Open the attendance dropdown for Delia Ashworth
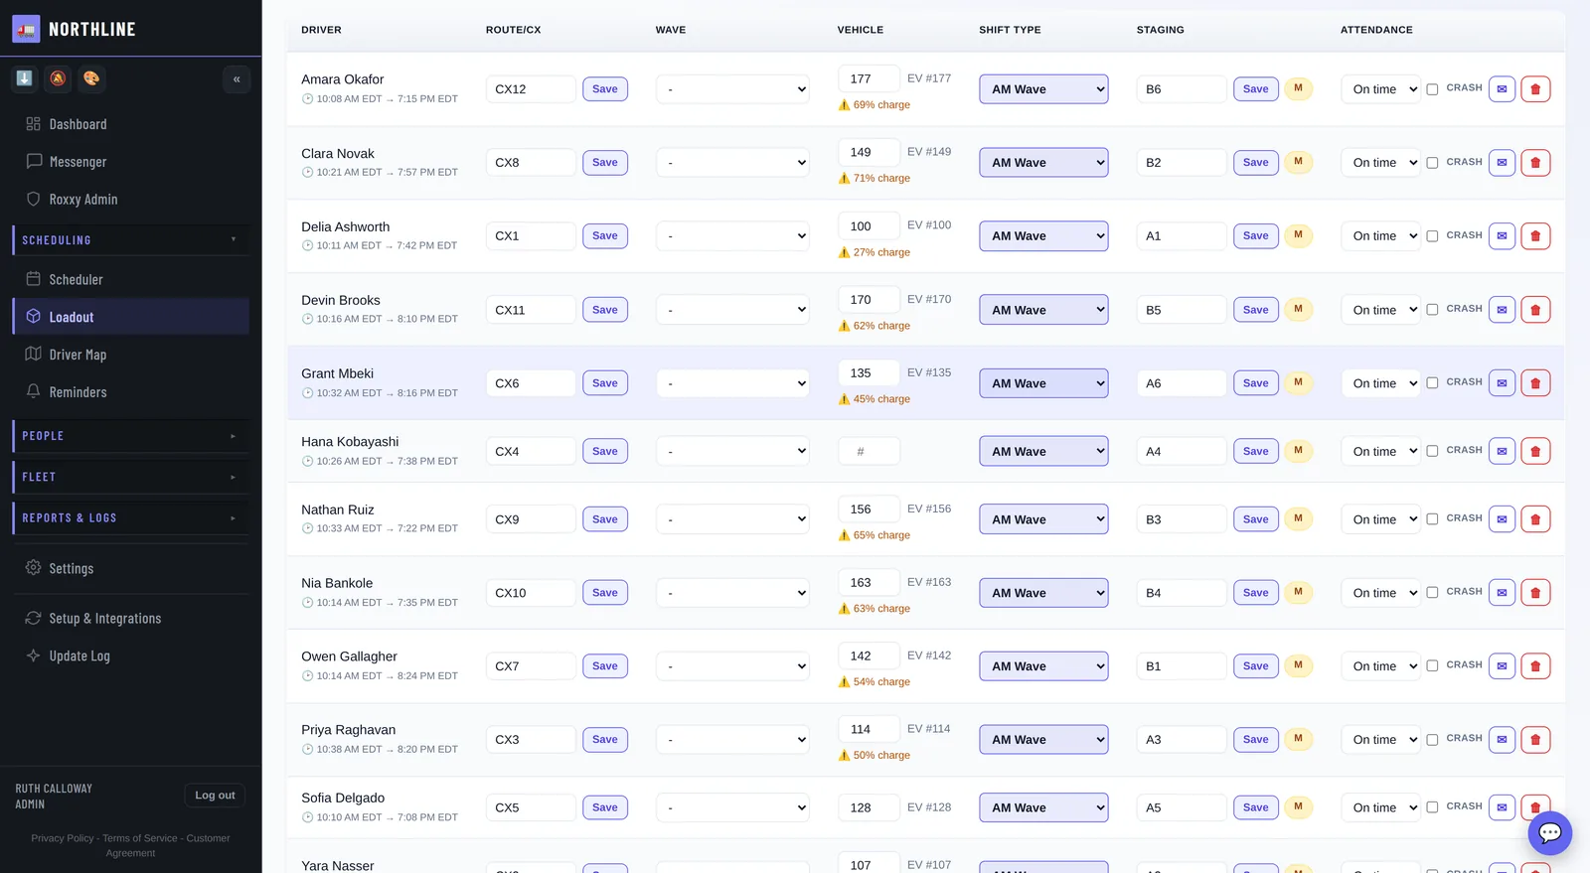The height and width of the screenshot is (873, 1590). 1380,236
